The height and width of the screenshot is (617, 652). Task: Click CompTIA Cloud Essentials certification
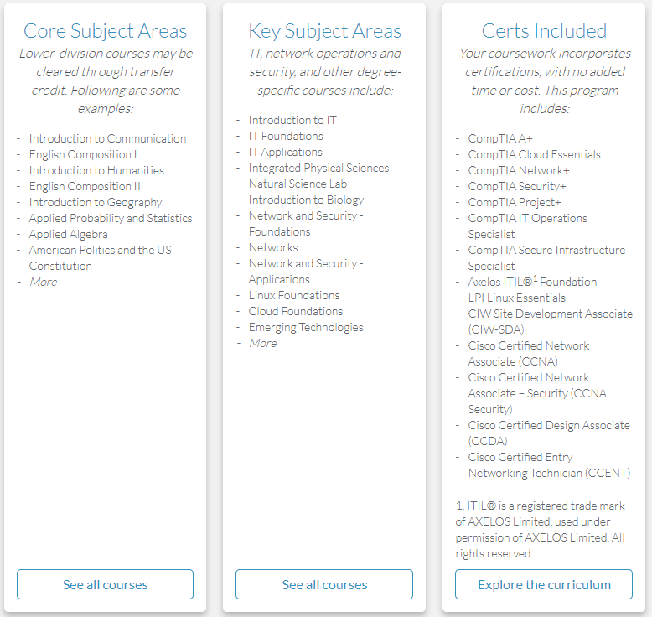535,154
